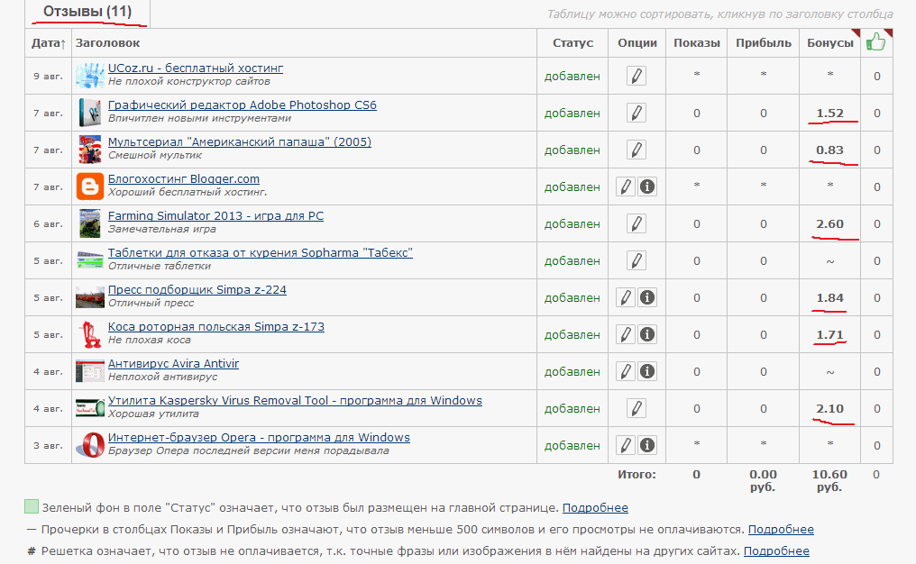
Task: Click total bonus 10.60 руб.
Action: coord(829,480)
